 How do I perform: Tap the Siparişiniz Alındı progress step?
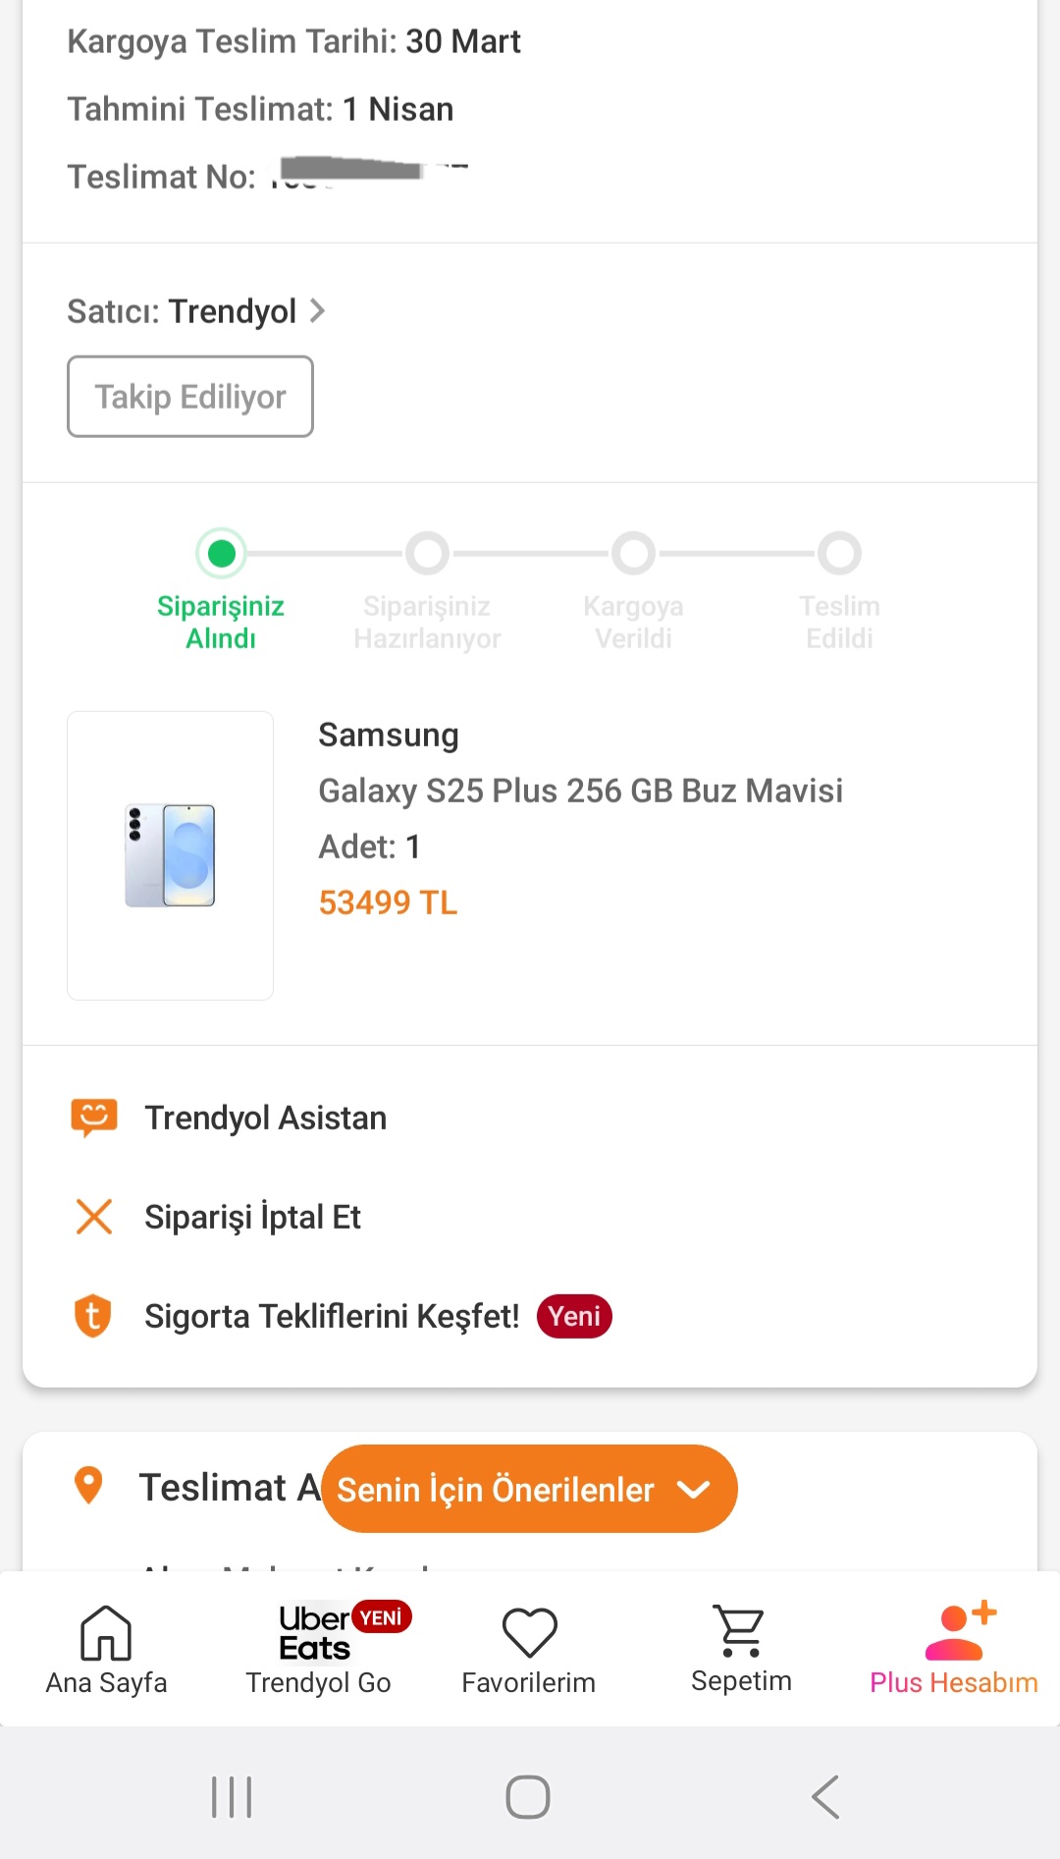tap(222, 554)
